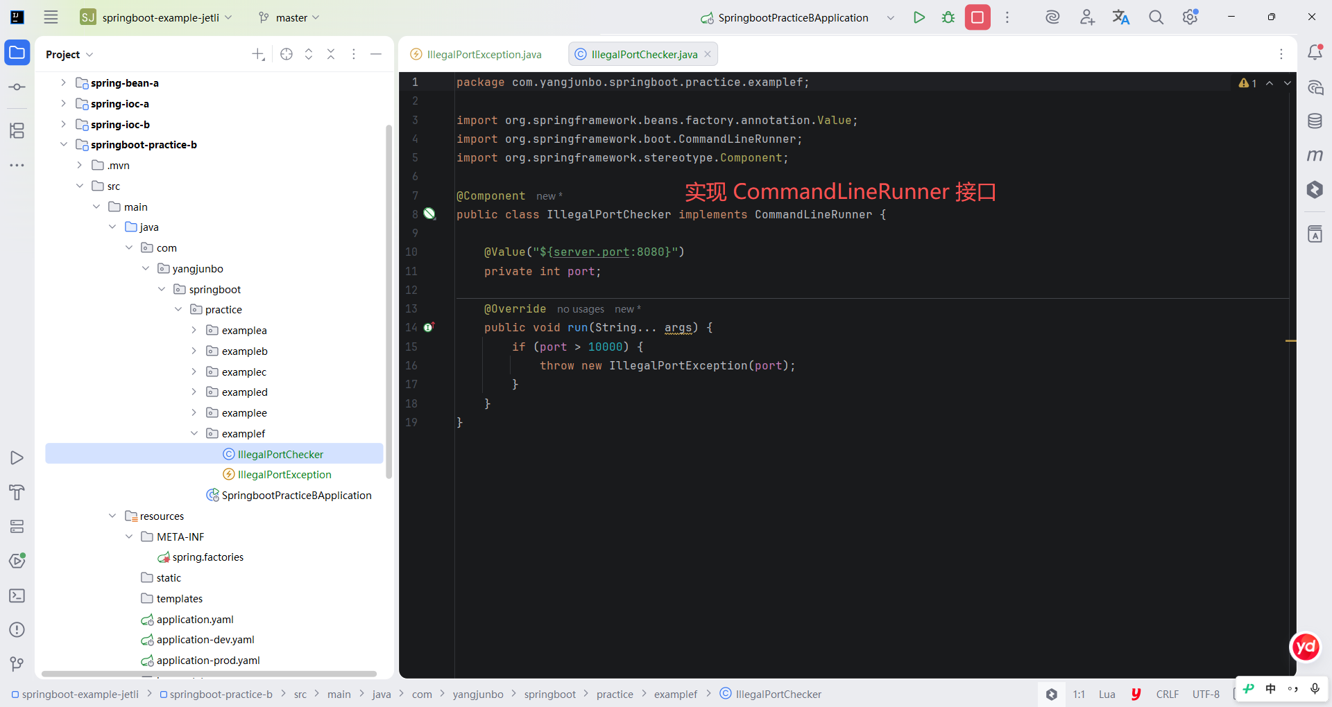Click the yellow warning stripe mark in editor scrollbar
This screenshot has width=1332, height=707.
[1291, 341]
